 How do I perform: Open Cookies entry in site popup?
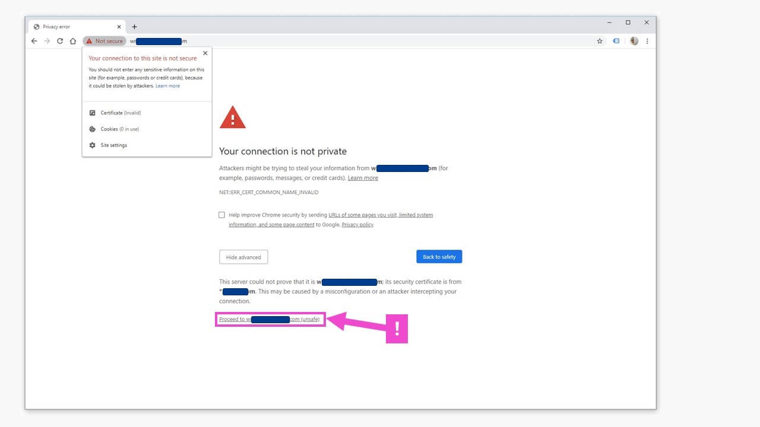point(119,129)
